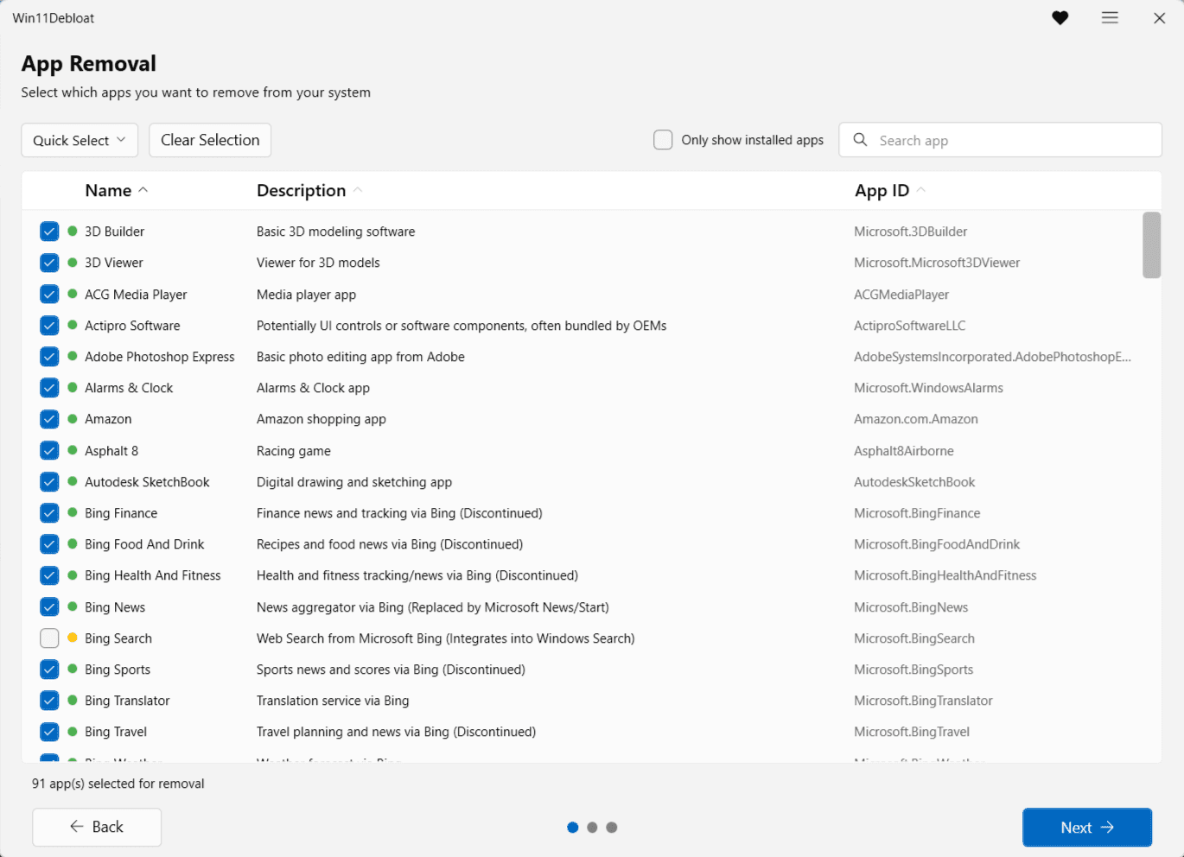1184x857 pixels.
Task: Open the hamburger menu
Action: click(x=1110, y=18)
